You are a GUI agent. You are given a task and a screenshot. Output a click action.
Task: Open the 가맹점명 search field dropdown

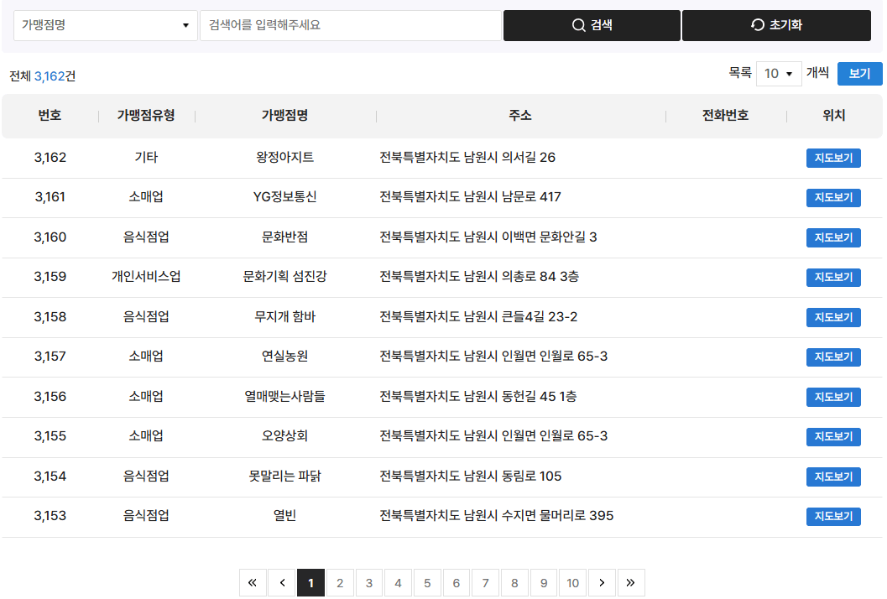(x=105, y=25)
